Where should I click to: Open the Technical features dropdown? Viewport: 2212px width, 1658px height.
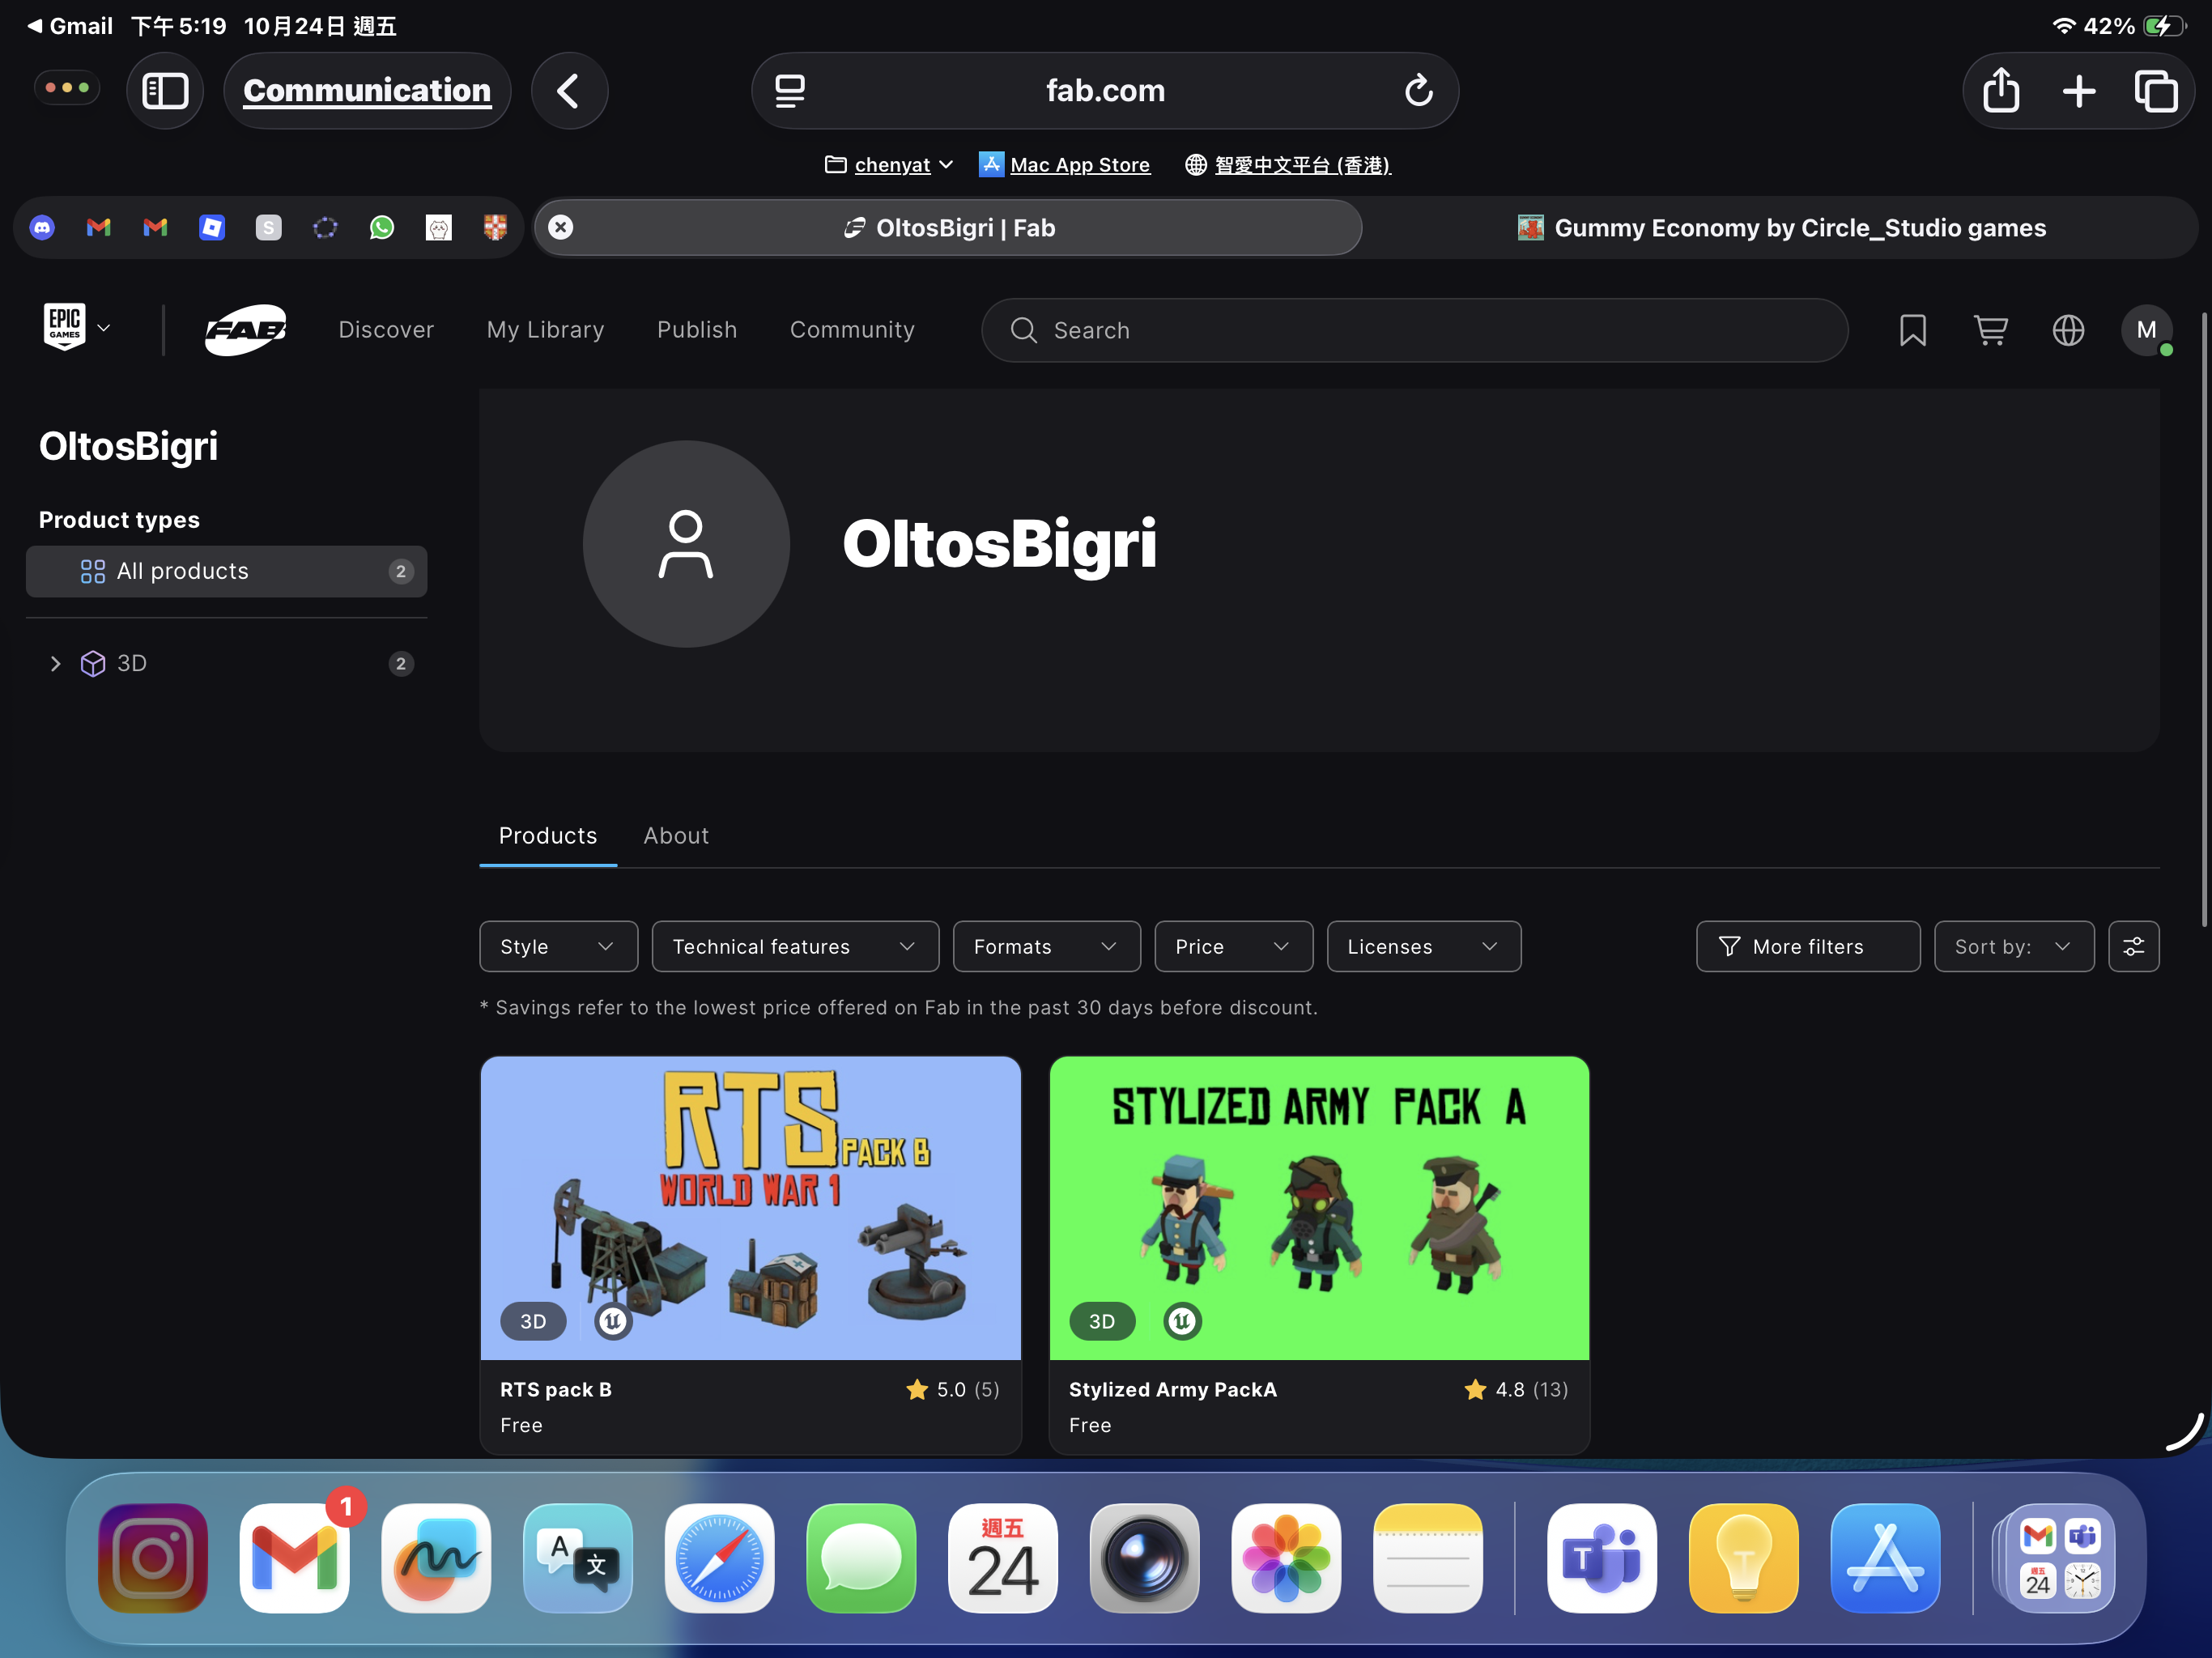coord(795,946)
